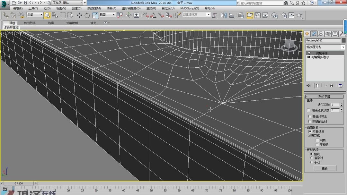Switch to the Create command panel tab
The height and width of the screenshot is (195, 347).
(307, 33)
